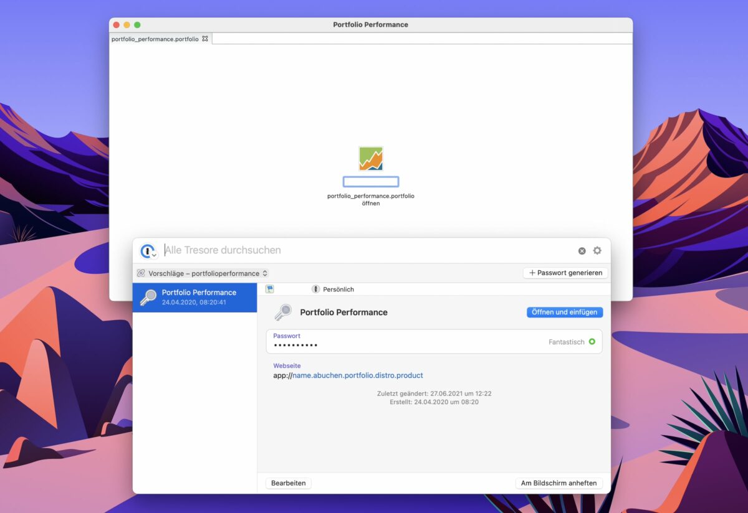The height and width of the screenshot is (513, 748).
Task: Click the 'portfolio_performance.portfolio öffnen' label
Action: click(371, 200)
